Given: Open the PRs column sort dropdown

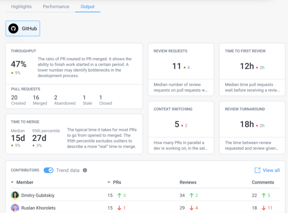Looking at the screenshot, I should pyautogui.click(x=109, y=182).
